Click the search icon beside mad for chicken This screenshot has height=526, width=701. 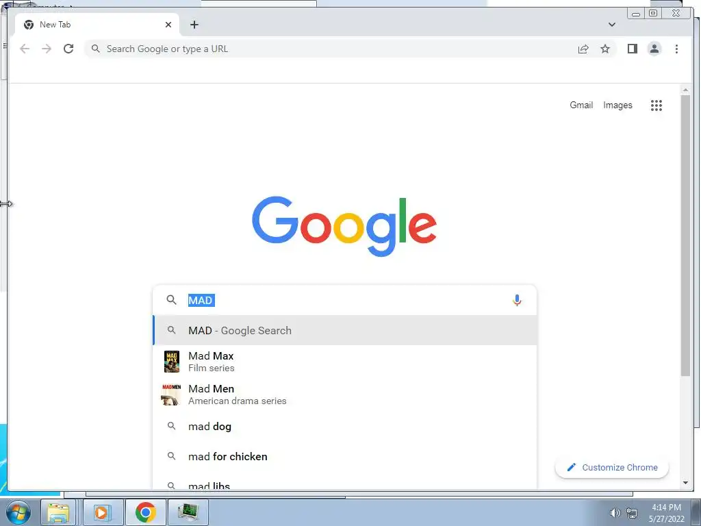point(171,455)
